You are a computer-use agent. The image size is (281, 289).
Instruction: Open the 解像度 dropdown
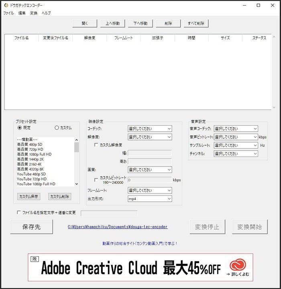(x=150, y=137)
